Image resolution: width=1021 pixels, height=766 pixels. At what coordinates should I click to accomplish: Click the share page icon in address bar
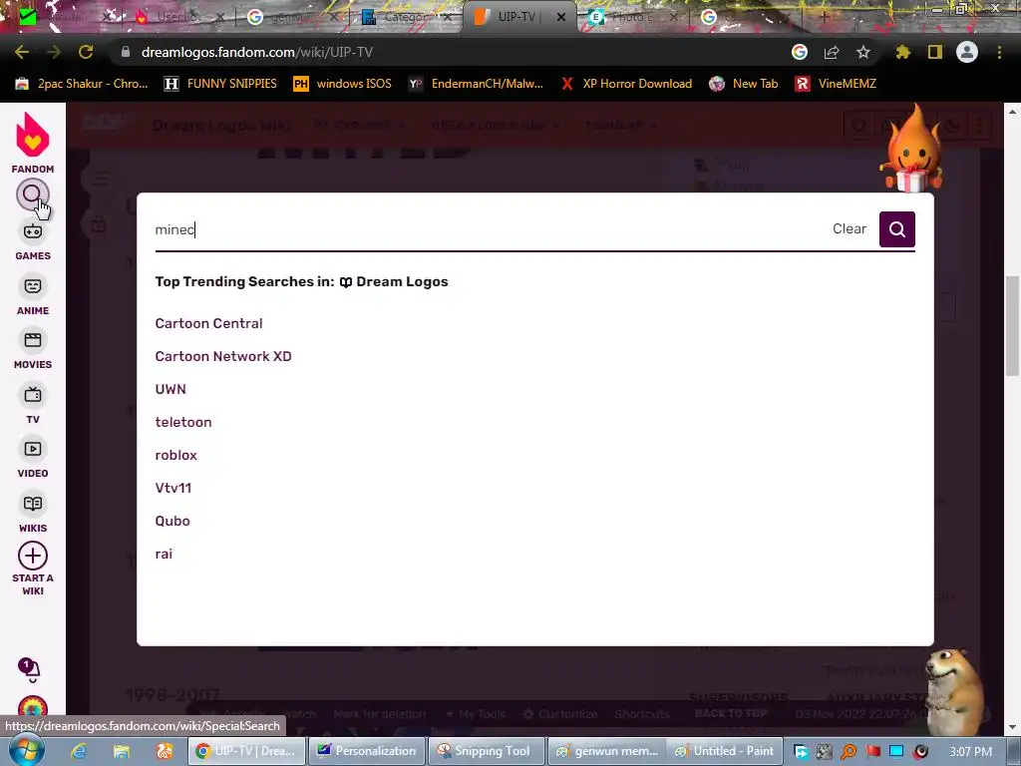click(832, 52)
